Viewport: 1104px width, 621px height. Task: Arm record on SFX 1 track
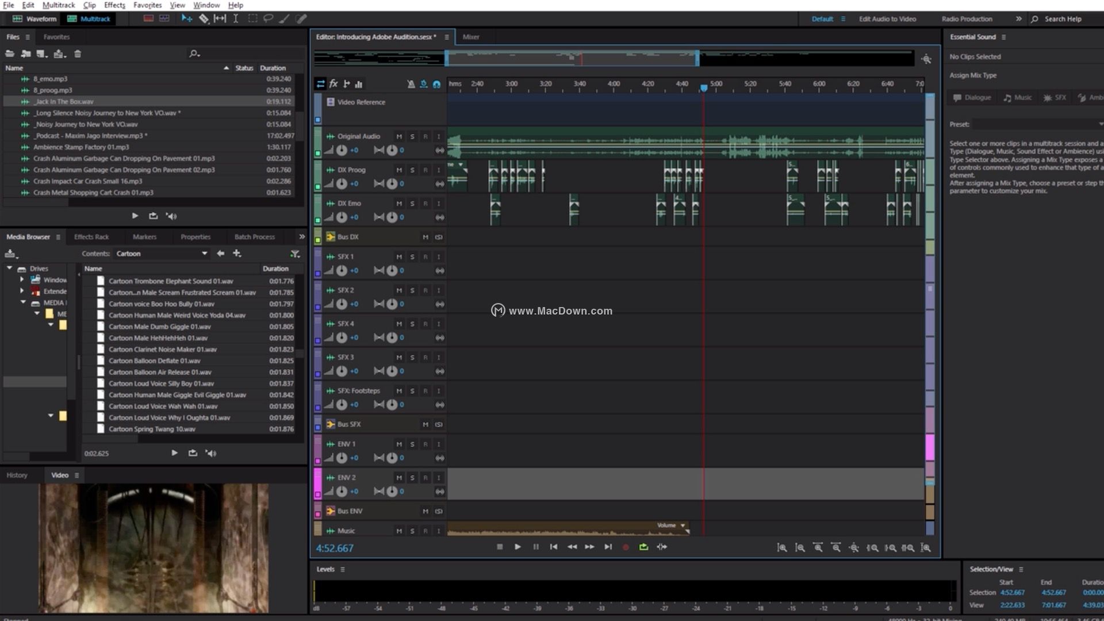[425, 257]
